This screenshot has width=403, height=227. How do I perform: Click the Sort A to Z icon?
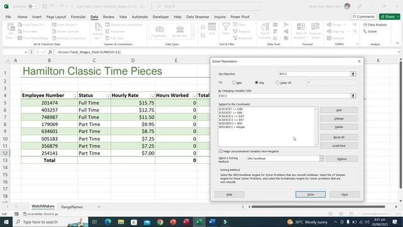[x=203, y=26]
